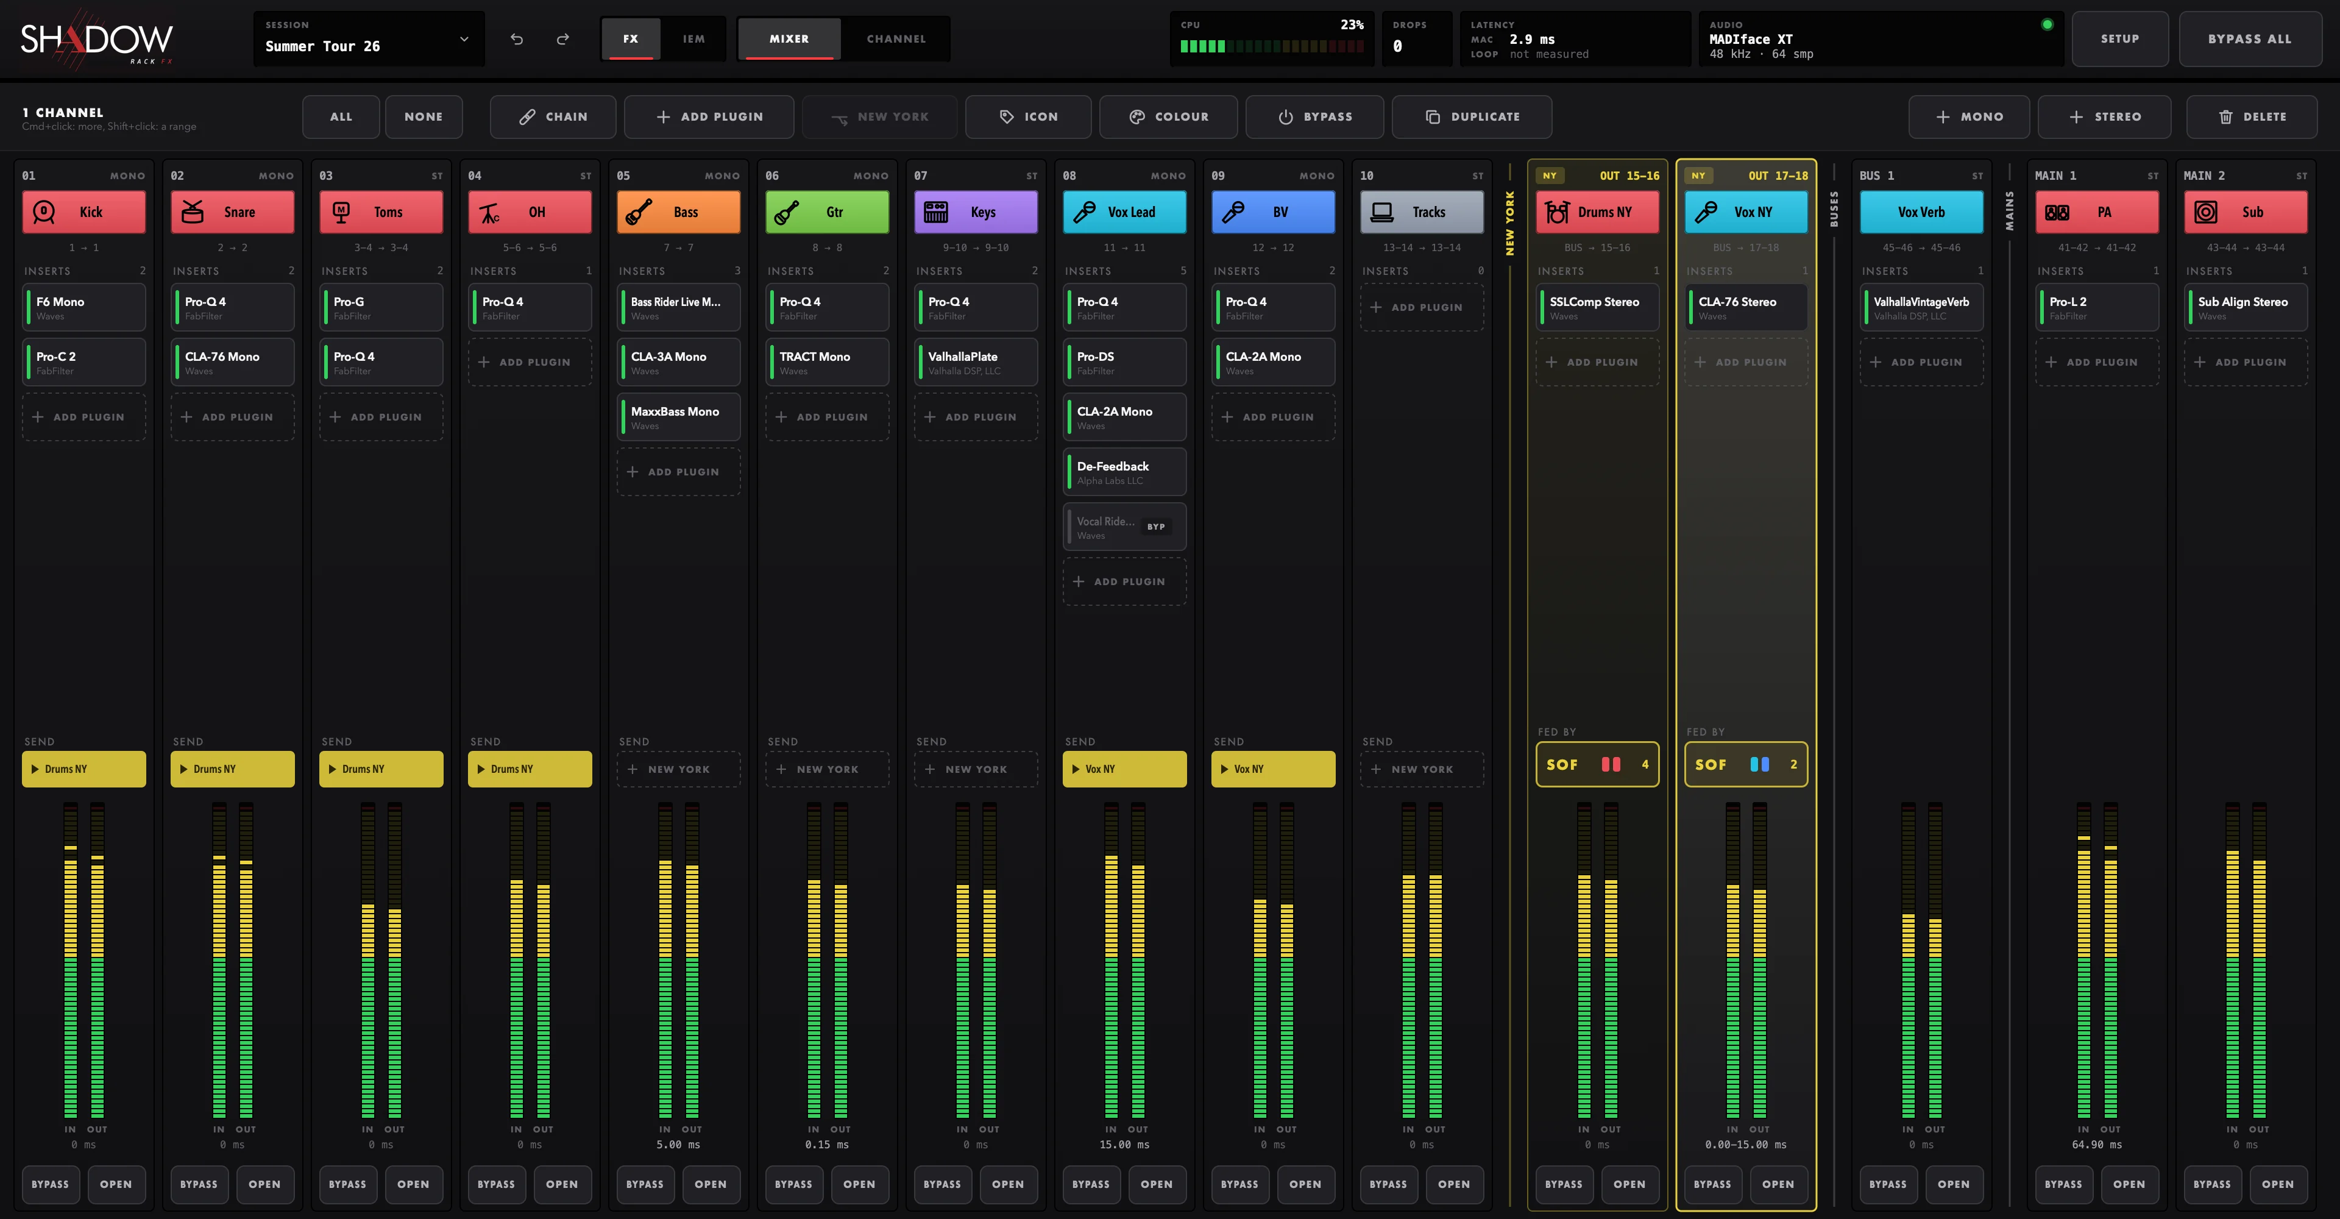Image resolution: width=2340 pixels, height=1219 pixels.
Task: Switch to the Channel view tab
Action: (896, 38)
